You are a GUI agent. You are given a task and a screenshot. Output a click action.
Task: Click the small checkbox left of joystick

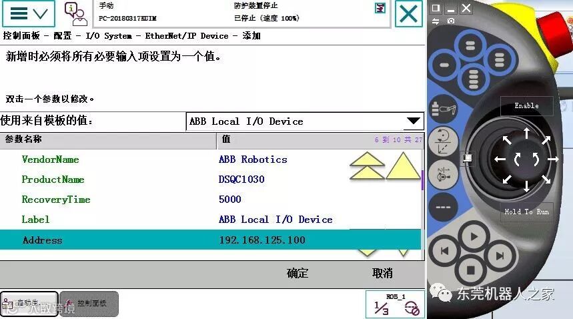(x=468, y=158)
